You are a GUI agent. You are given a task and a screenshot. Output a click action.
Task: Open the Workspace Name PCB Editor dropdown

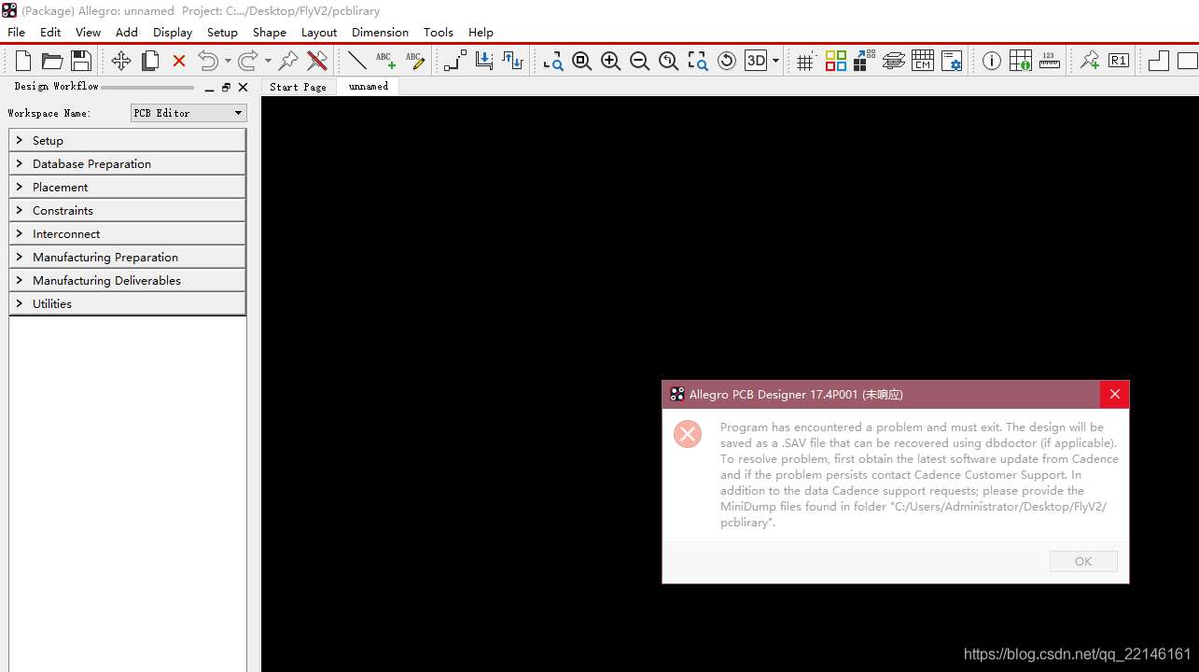188,113
